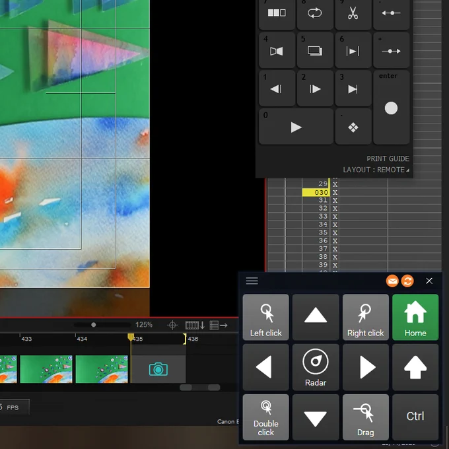Click the green Home button
Image resolution: width=449 pixels, height=449 pixels.
point(415,317)
